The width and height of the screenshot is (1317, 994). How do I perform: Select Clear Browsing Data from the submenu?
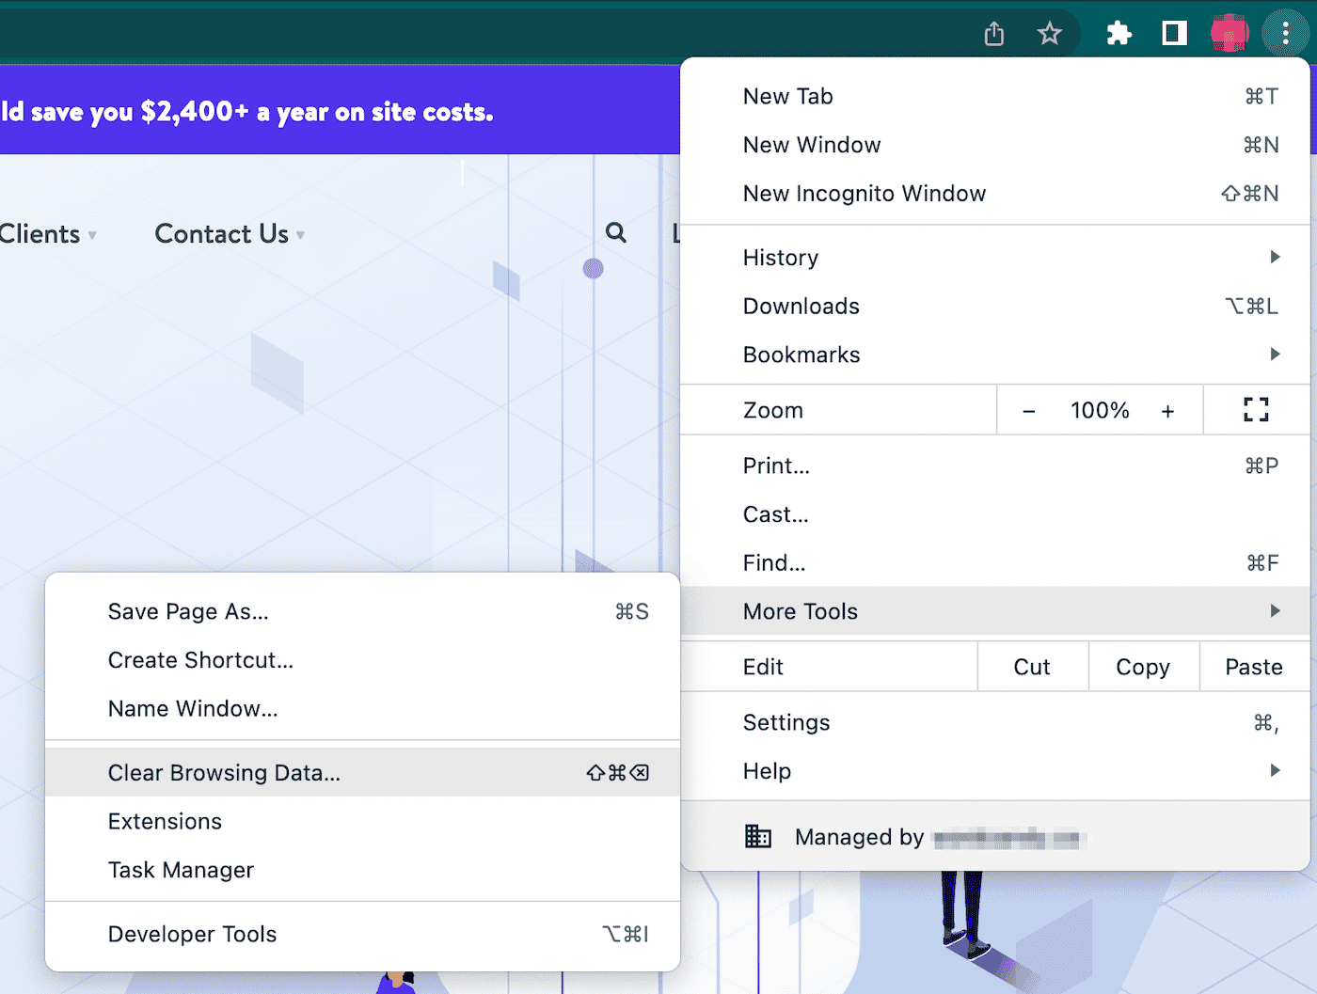224,772
